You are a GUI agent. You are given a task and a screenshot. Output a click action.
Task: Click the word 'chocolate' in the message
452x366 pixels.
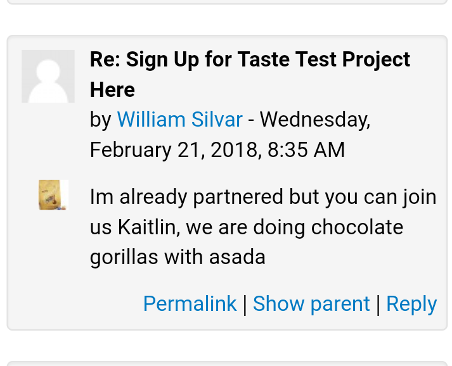357,227
